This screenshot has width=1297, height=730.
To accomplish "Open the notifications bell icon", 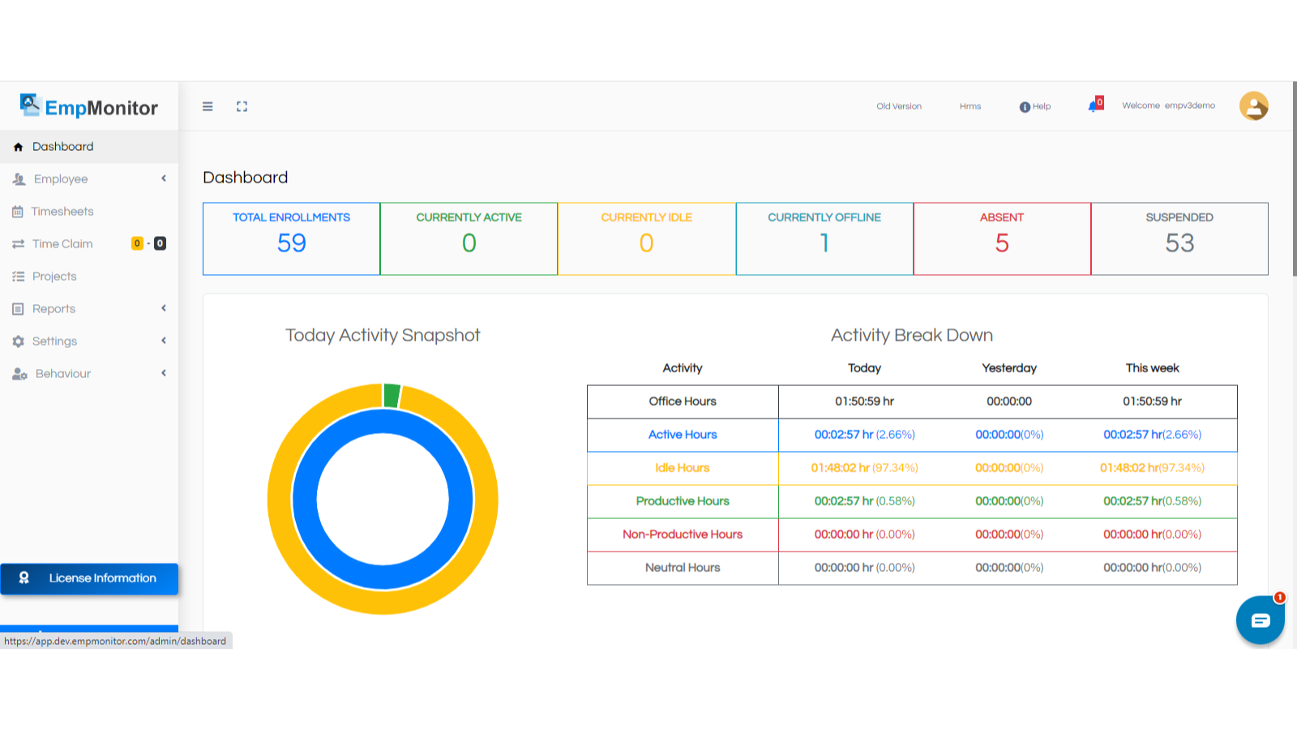I will 1095,105.
